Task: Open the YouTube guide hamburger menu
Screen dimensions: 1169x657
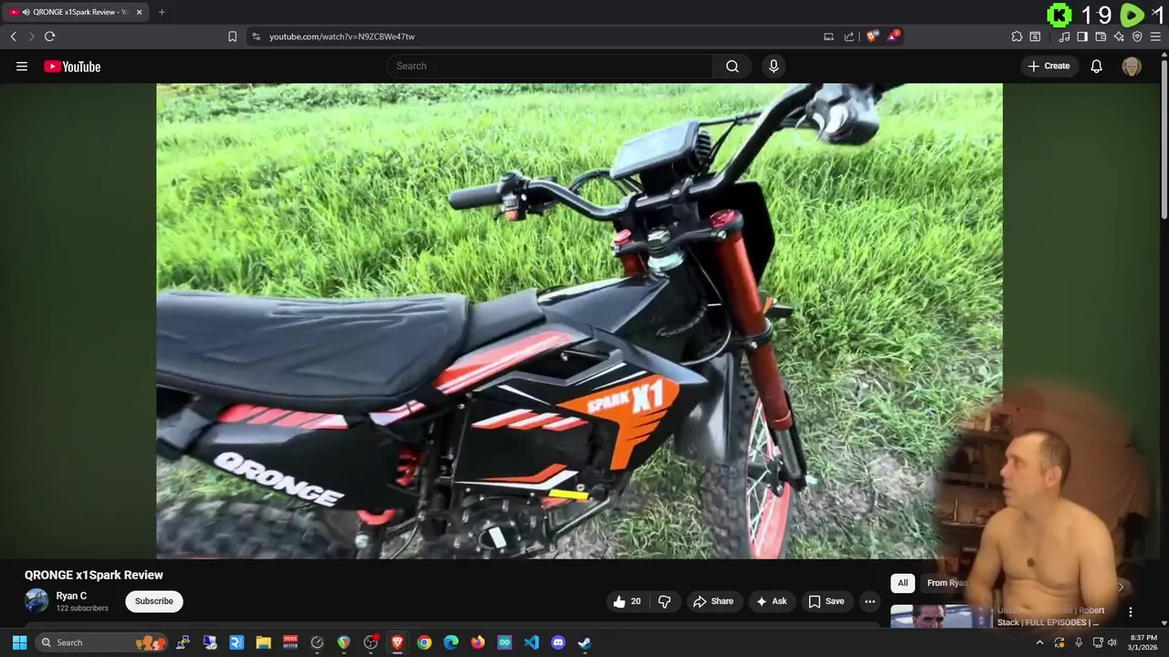Action: (22, 66)
